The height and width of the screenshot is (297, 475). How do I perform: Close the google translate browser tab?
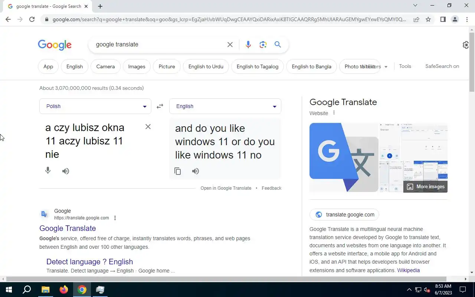point(86,6)
